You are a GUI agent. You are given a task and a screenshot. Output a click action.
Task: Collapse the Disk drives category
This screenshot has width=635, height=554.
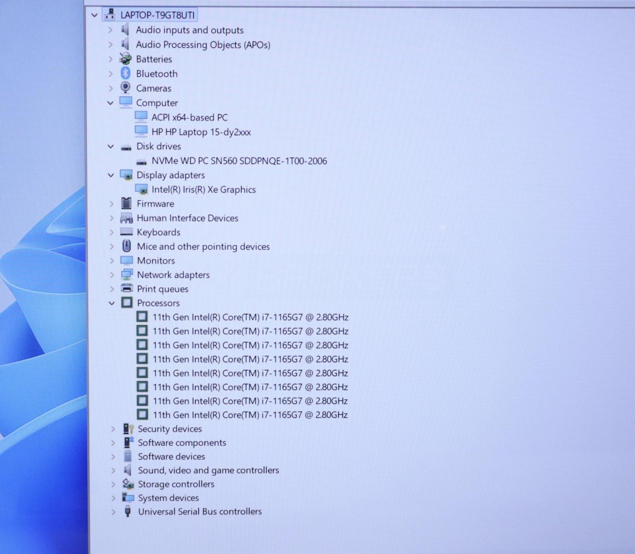click(111, 146)
